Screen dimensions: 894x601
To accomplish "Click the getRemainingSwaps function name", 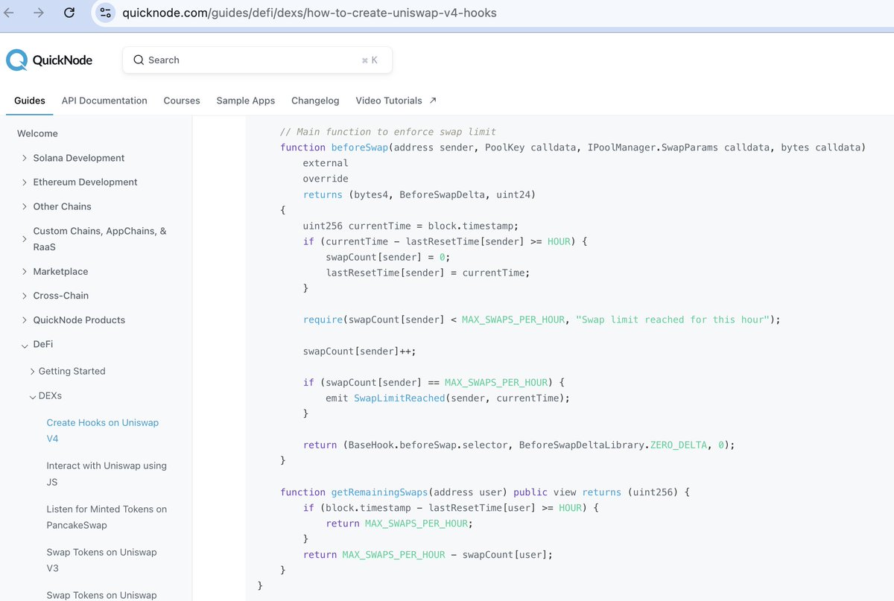I will [380, 492].
